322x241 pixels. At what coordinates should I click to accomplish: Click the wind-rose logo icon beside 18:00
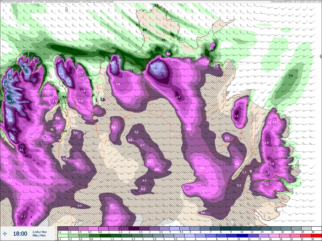point(5,234)
